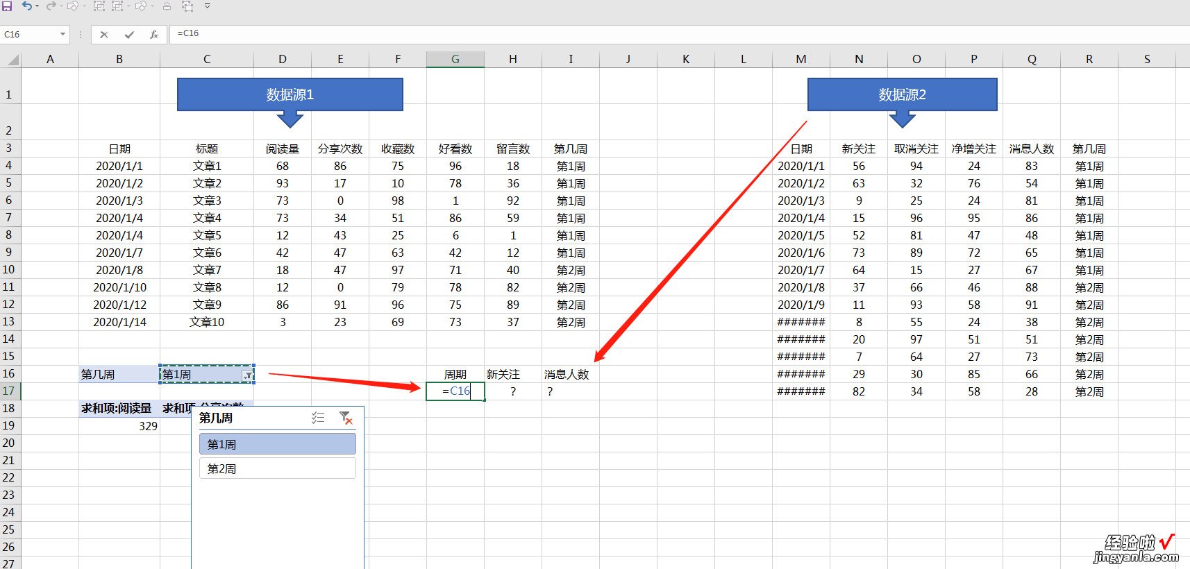Click the 2020/1/14 date cell
Screen dimensions: 1190x569
pos(119,323)
